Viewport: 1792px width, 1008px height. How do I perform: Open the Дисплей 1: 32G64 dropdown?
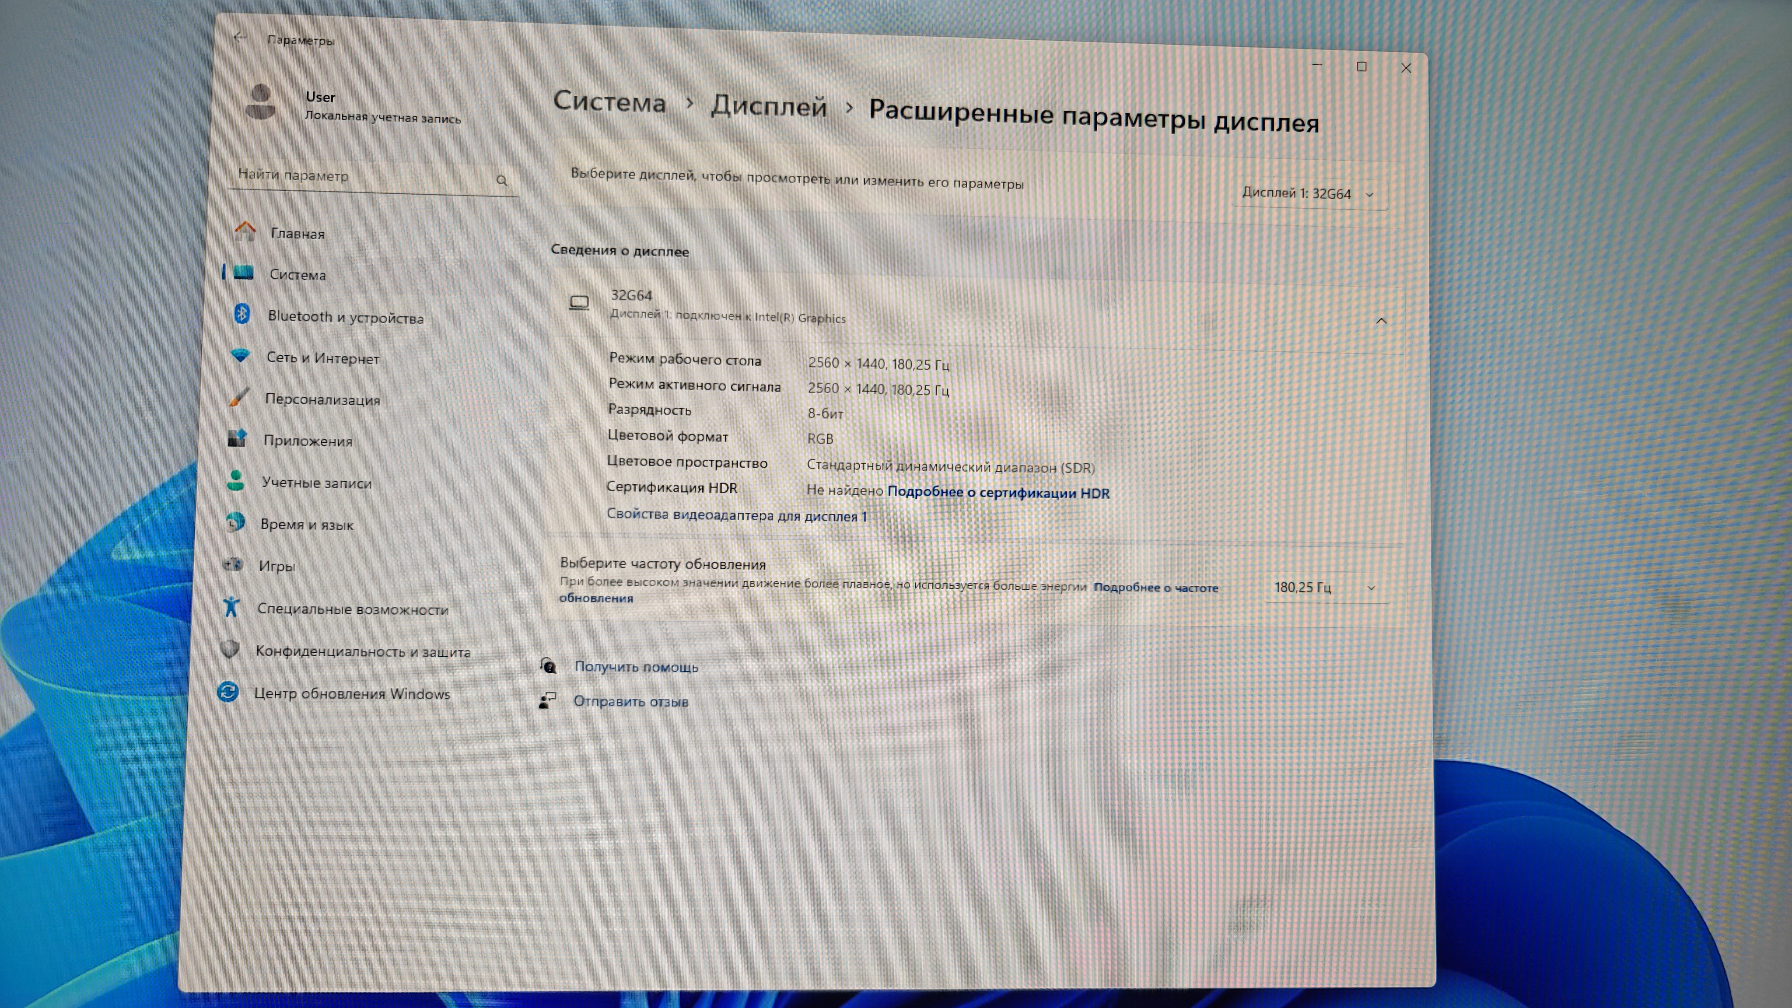[1307, 193]
